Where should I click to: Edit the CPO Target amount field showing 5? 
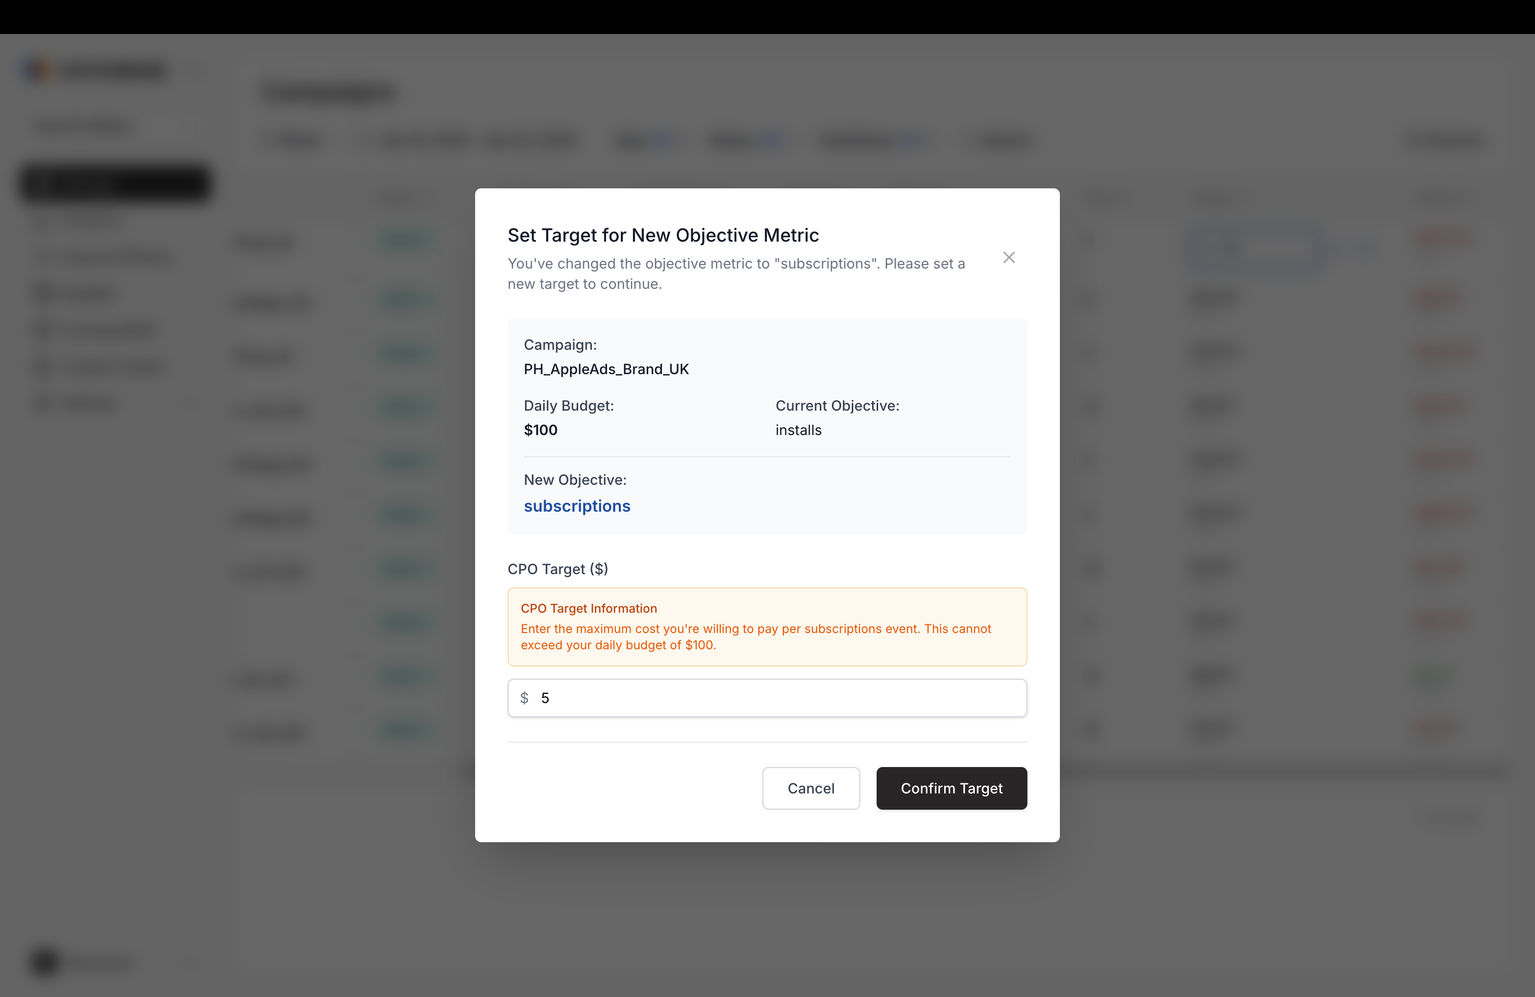click(710, 698)
